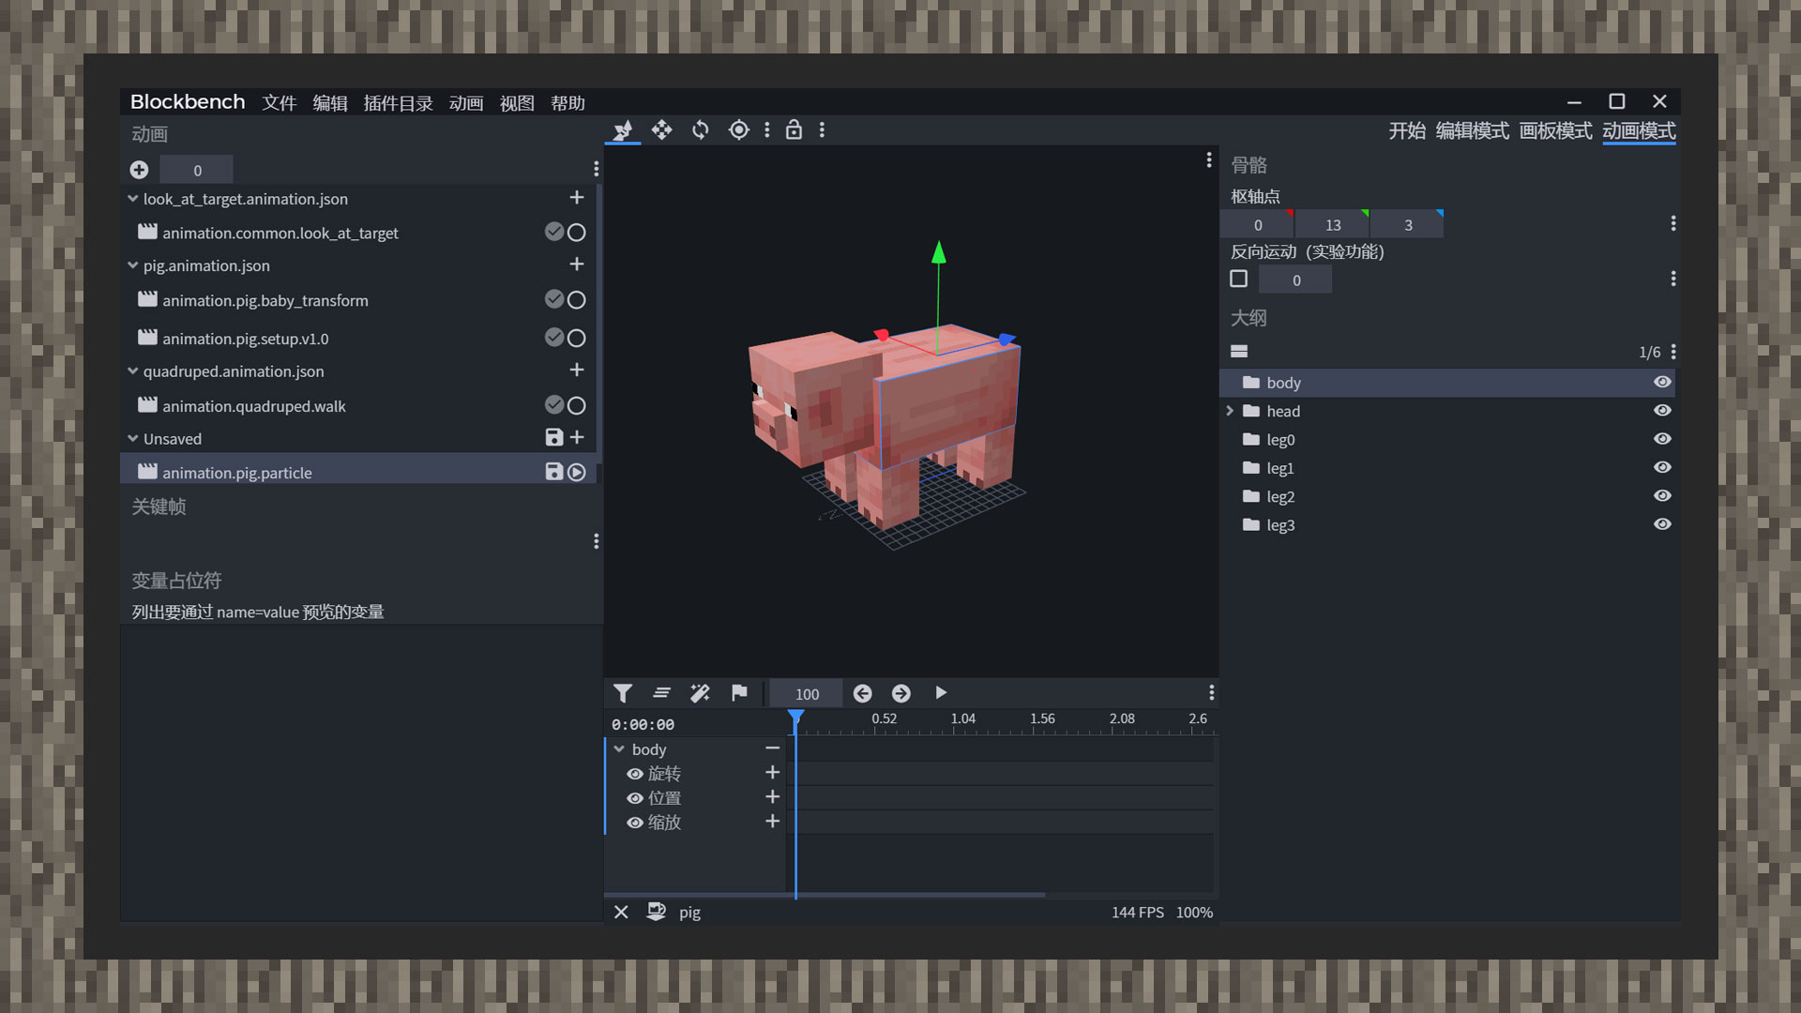This screenshot has height=1013, width=1801.
Task: Click the bake animation wand icon
Action: 700,693
